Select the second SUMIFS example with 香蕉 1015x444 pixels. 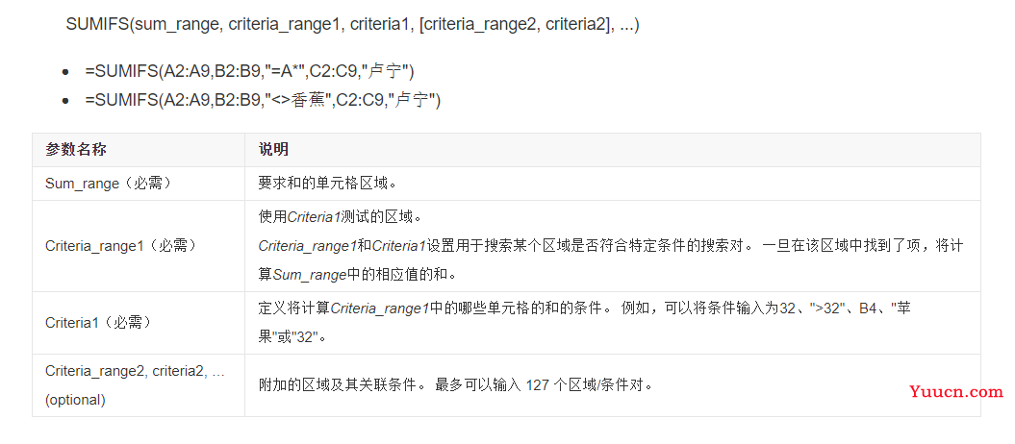[263, 100]
